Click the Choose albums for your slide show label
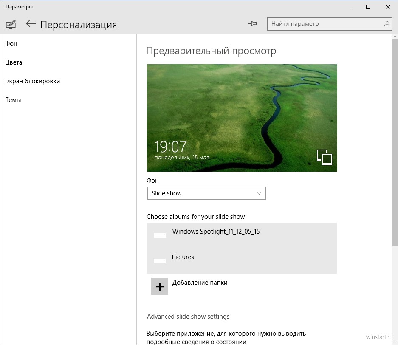The width and height of the screenshot is (398, 345). tap(196, 217)
